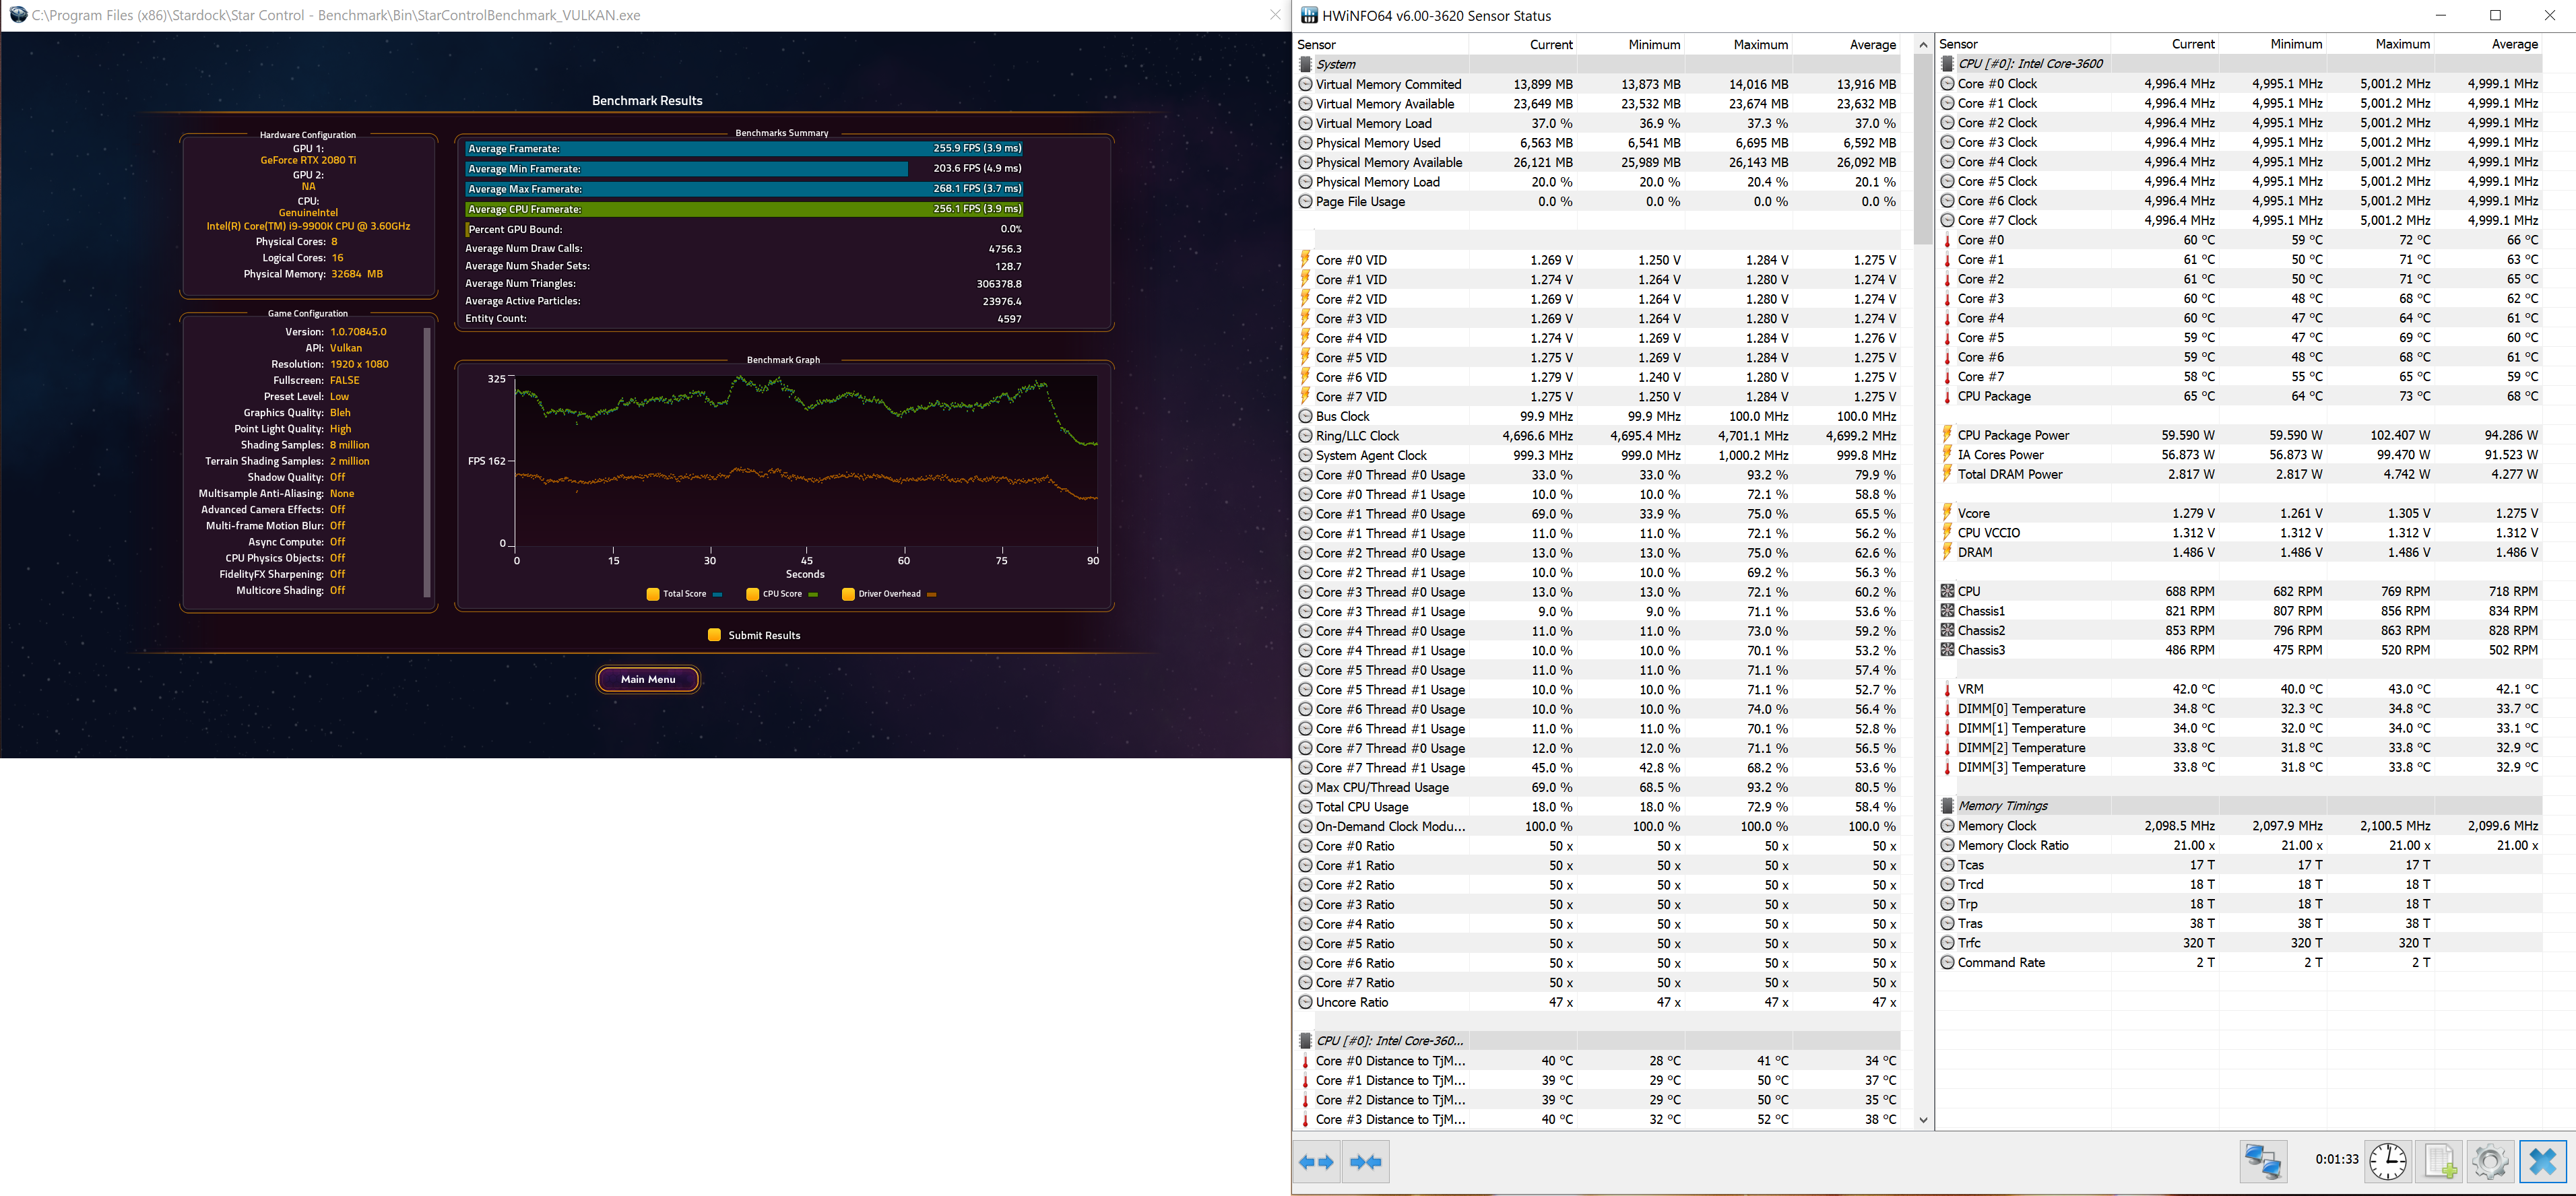Image resolution: width=2576 pixels, height=1196 pixels.
Task: Open HWiNFO sensor settings gear
Action: click(x=2490, y=1162)
